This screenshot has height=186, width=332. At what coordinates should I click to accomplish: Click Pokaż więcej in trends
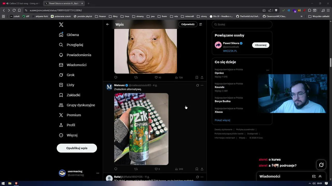coord(222,120)
